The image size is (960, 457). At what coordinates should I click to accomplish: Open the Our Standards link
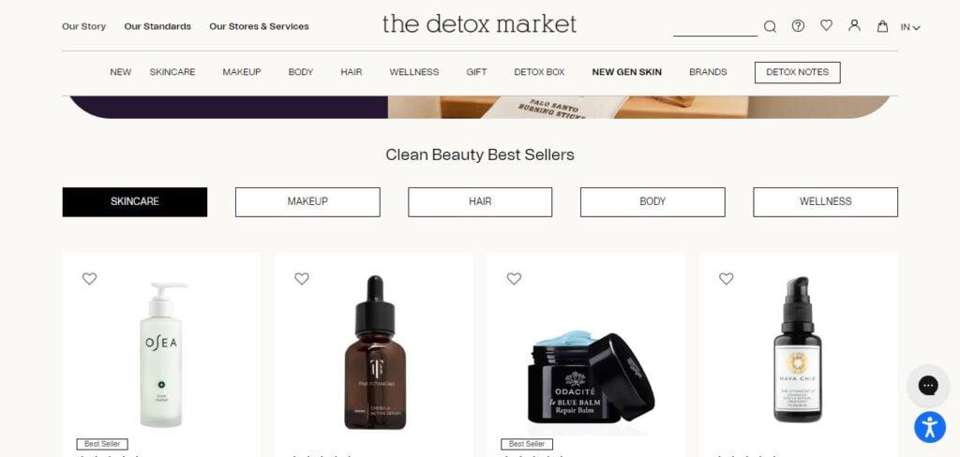[x=157, y=26]
